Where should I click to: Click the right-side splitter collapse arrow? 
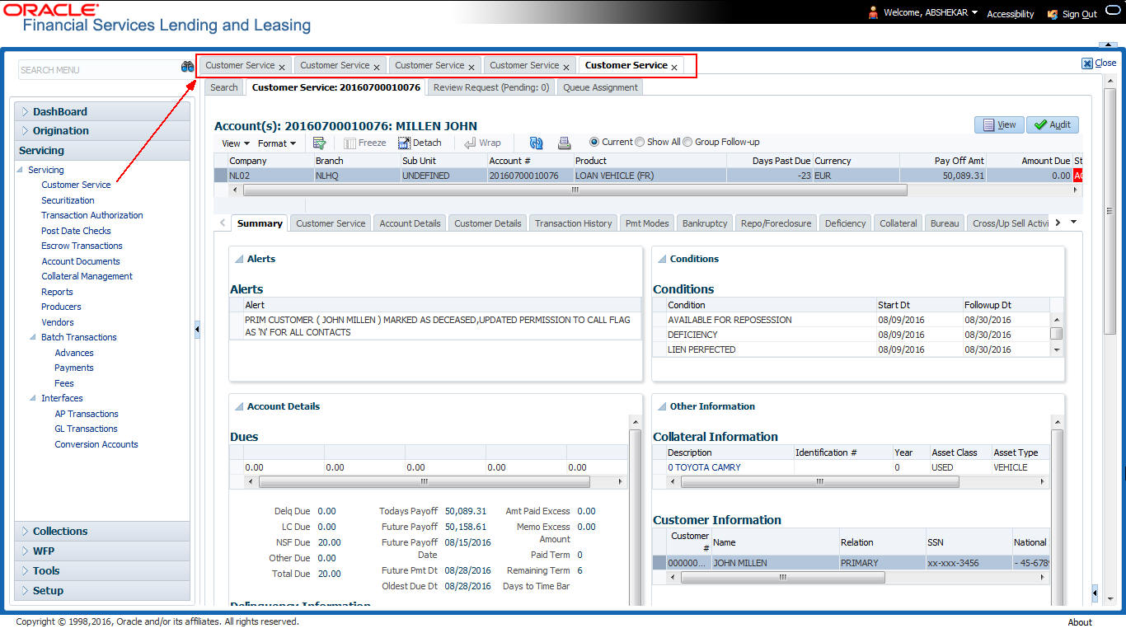point(1095,593)
